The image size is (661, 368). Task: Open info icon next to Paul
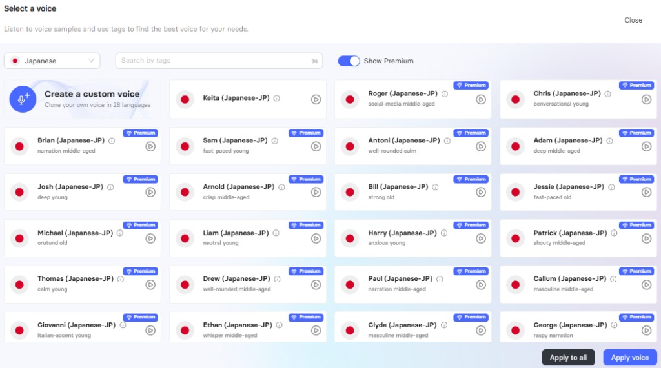pyautogui.click(x=440, y=279)
